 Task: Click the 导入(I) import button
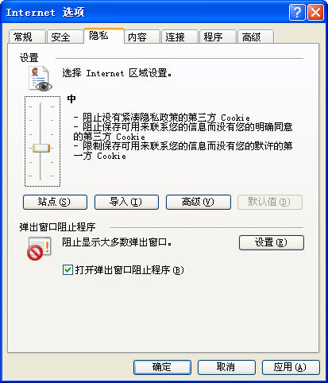tap(126, 202)
